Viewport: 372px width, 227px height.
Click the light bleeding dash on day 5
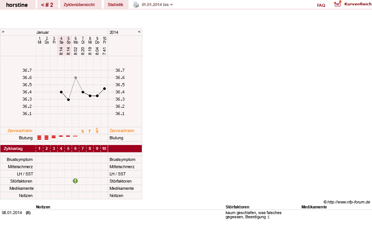[x=68, y=136]
